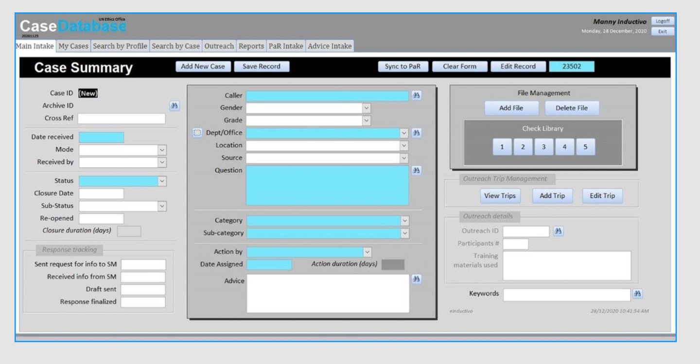700x364 pixels.
Task: Click the Date Assigned field
Action: (x=269, y=264)
